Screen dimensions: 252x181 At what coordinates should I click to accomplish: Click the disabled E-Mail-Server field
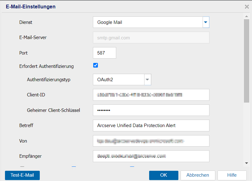(x=151, y=38)
